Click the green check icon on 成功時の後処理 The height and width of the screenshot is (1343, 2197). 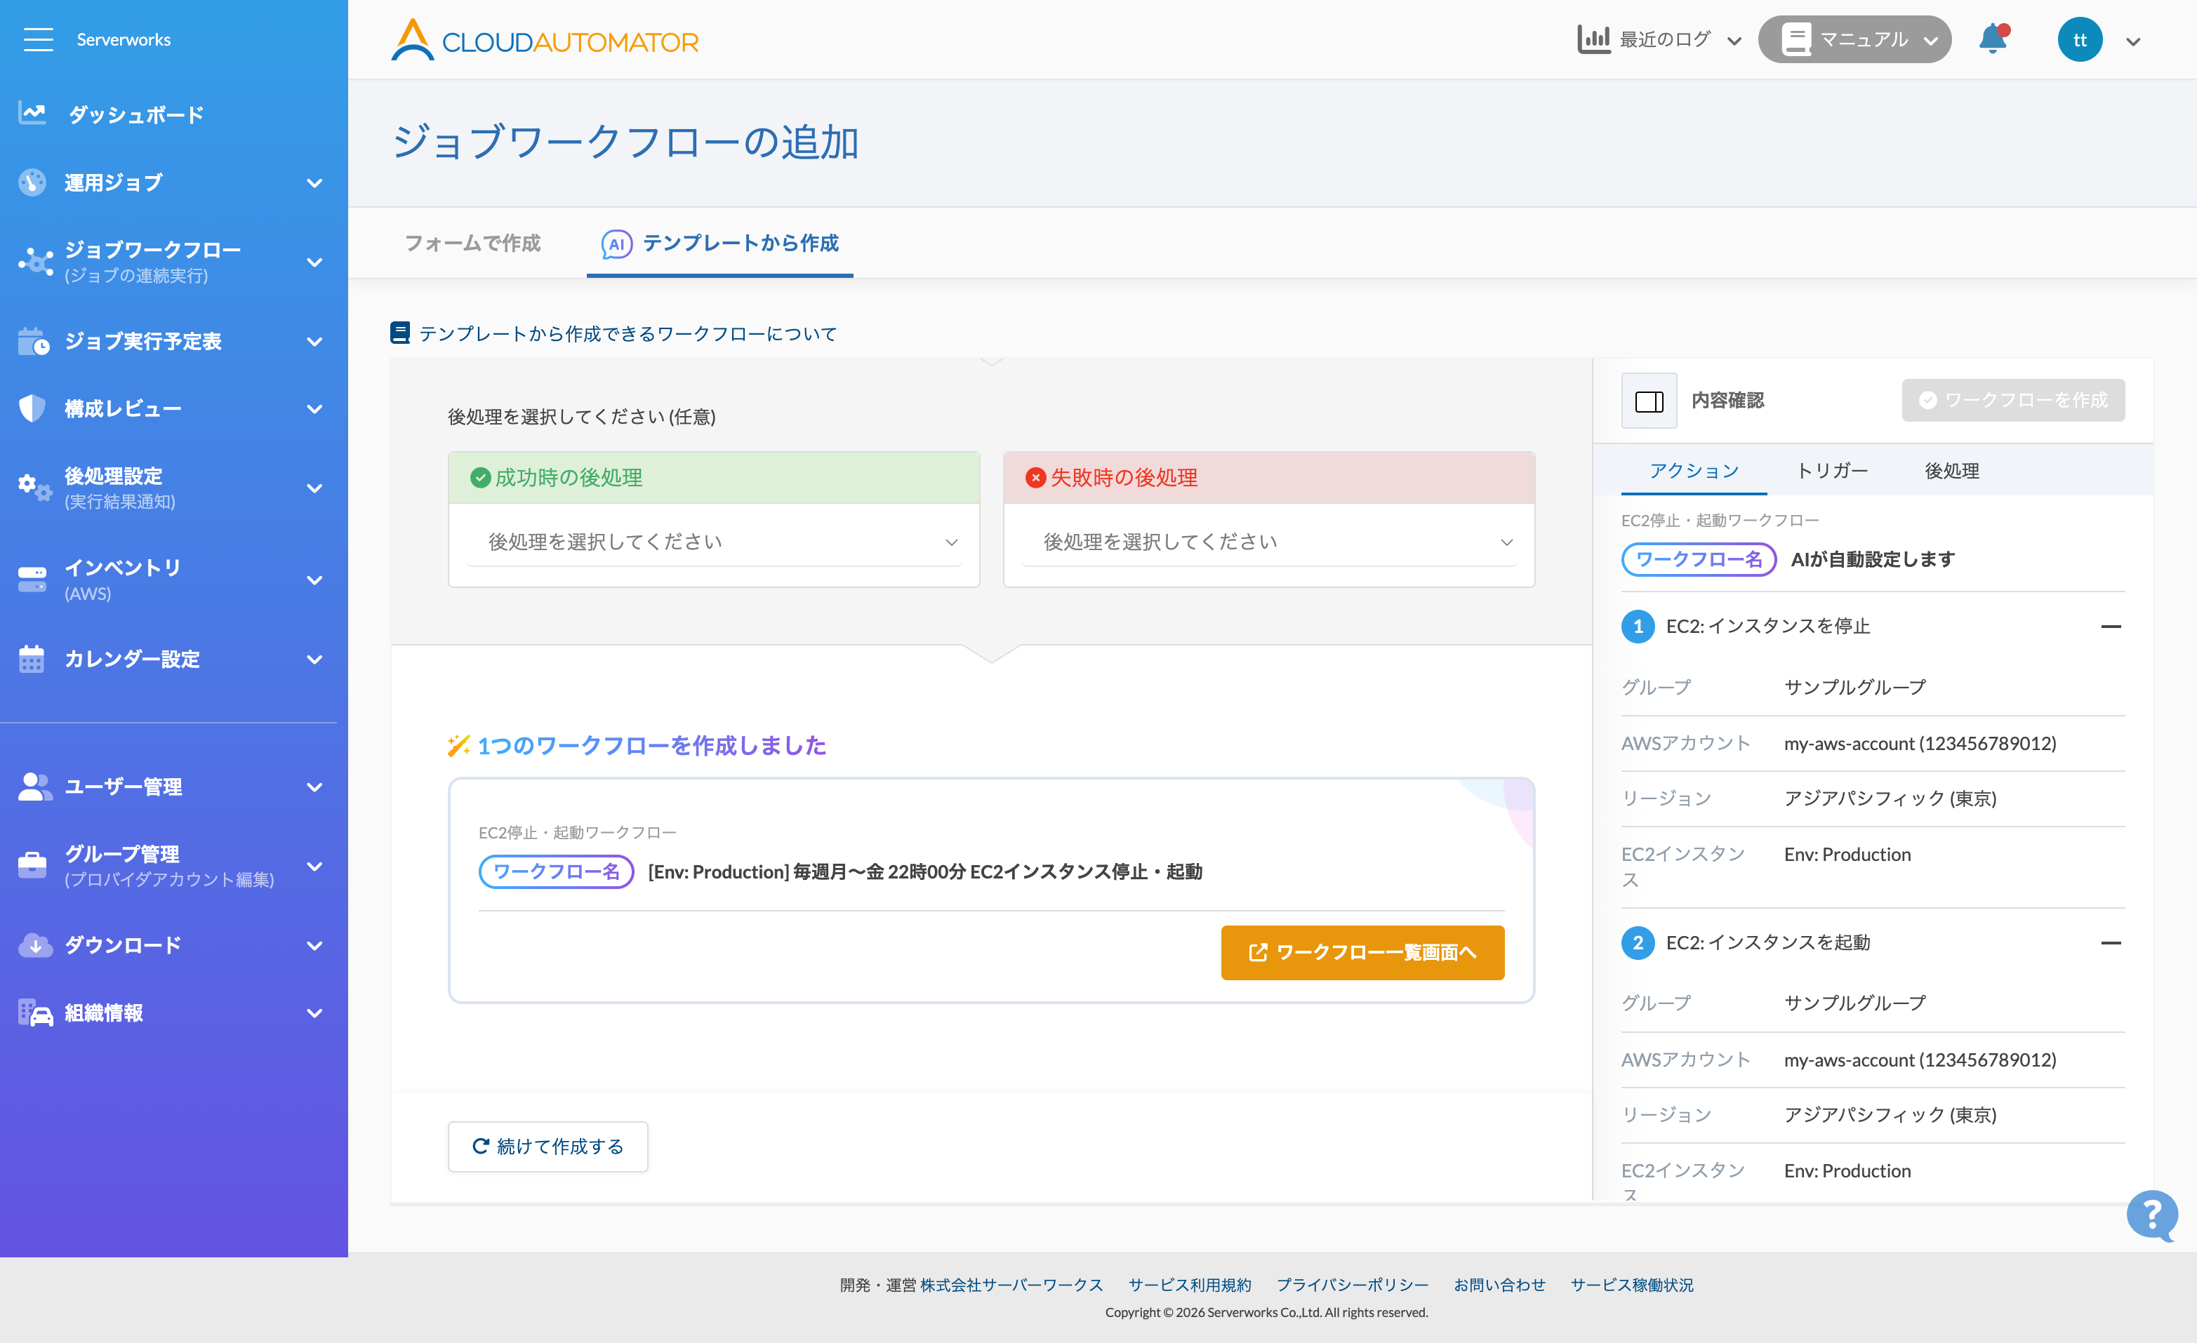tap(481, 478)
